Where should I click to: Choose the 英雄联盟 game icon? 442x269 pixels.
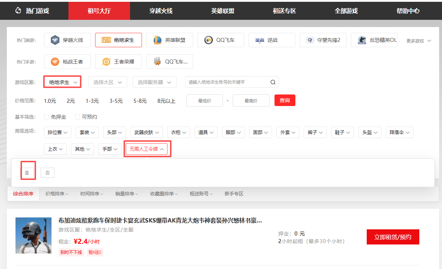click(x=157, y=40)
